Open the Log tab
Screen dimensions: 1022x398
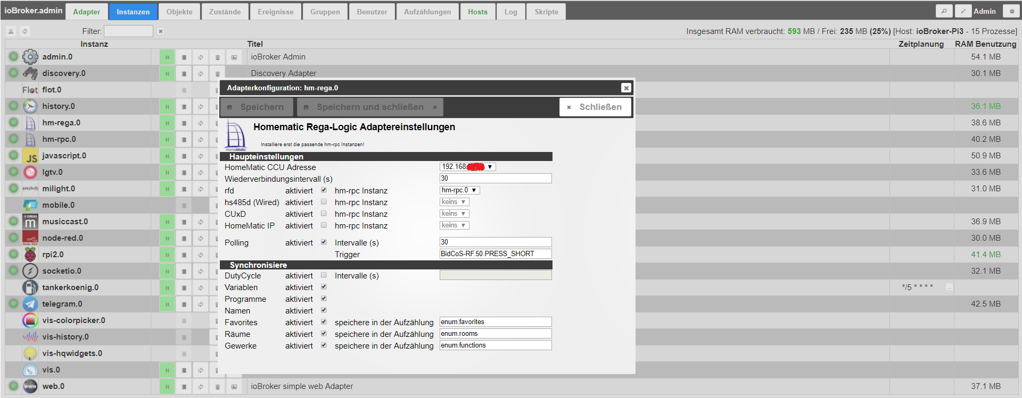tap(510, 12)
